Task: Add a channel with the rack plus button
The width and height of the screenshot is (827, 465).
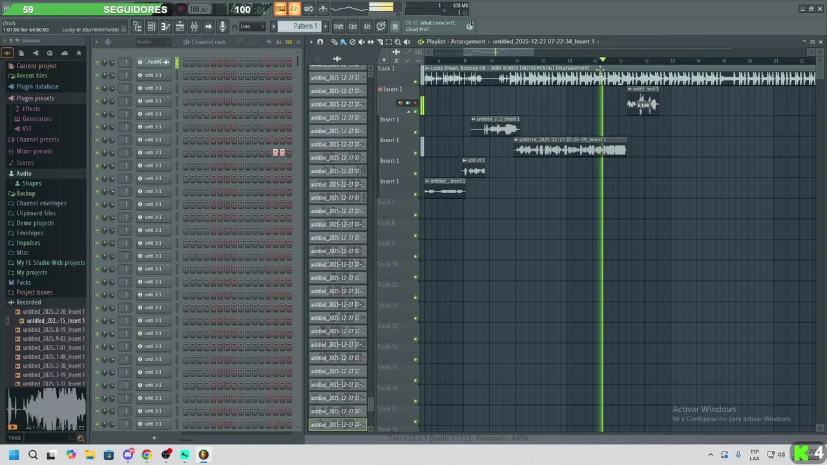Action: (x=154, y=438)
